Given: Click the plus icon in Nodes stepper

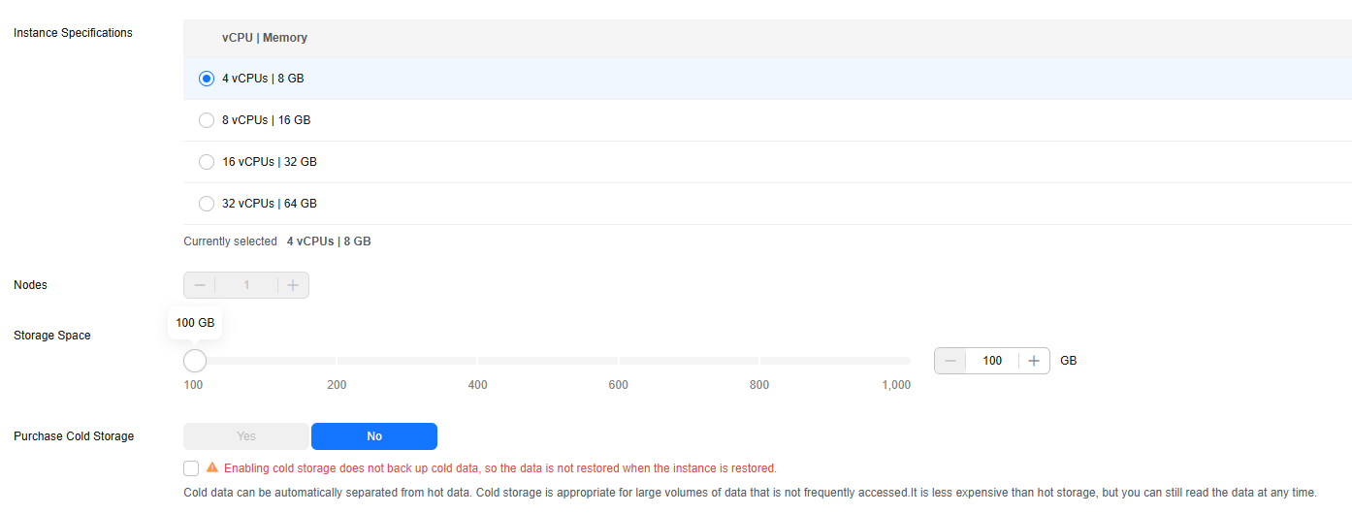Looking at the screenshot, I should pos(293,285).
